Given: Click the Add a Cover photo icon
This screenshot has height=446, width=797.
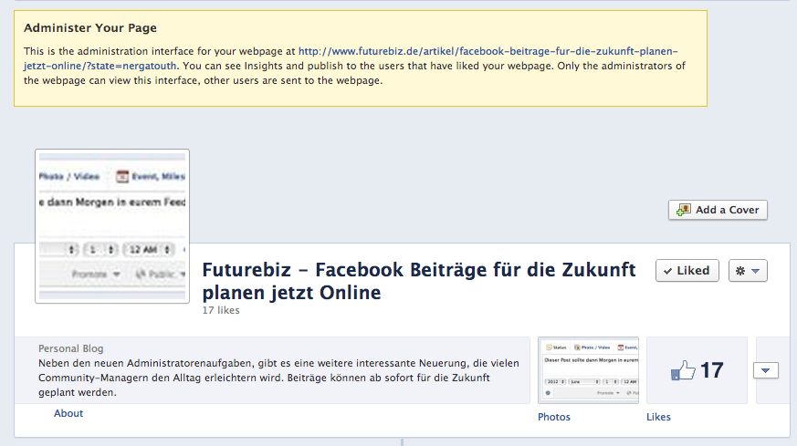Looking at the screenshot, I should point(684,210).
